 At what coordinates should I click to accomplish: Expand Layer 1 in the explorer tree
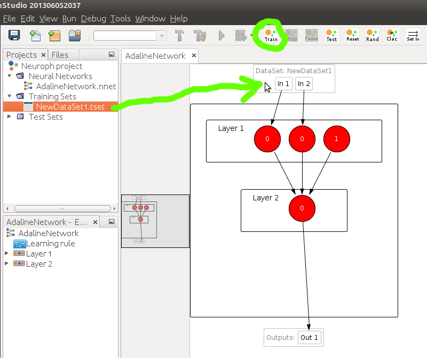pyautogui.click(x=7, y=254)
